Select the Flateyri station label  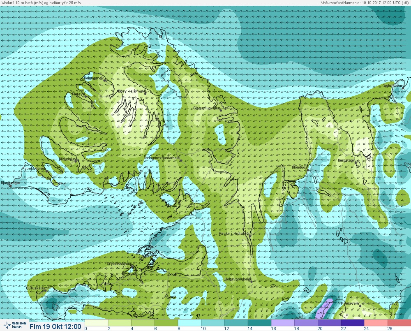[x=79, y=94]
